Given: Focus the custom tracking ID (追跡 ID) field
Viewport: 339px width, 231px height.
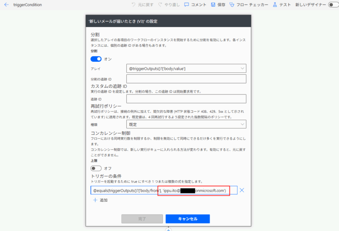Looking at the screenshot, I should click(186, 99).
